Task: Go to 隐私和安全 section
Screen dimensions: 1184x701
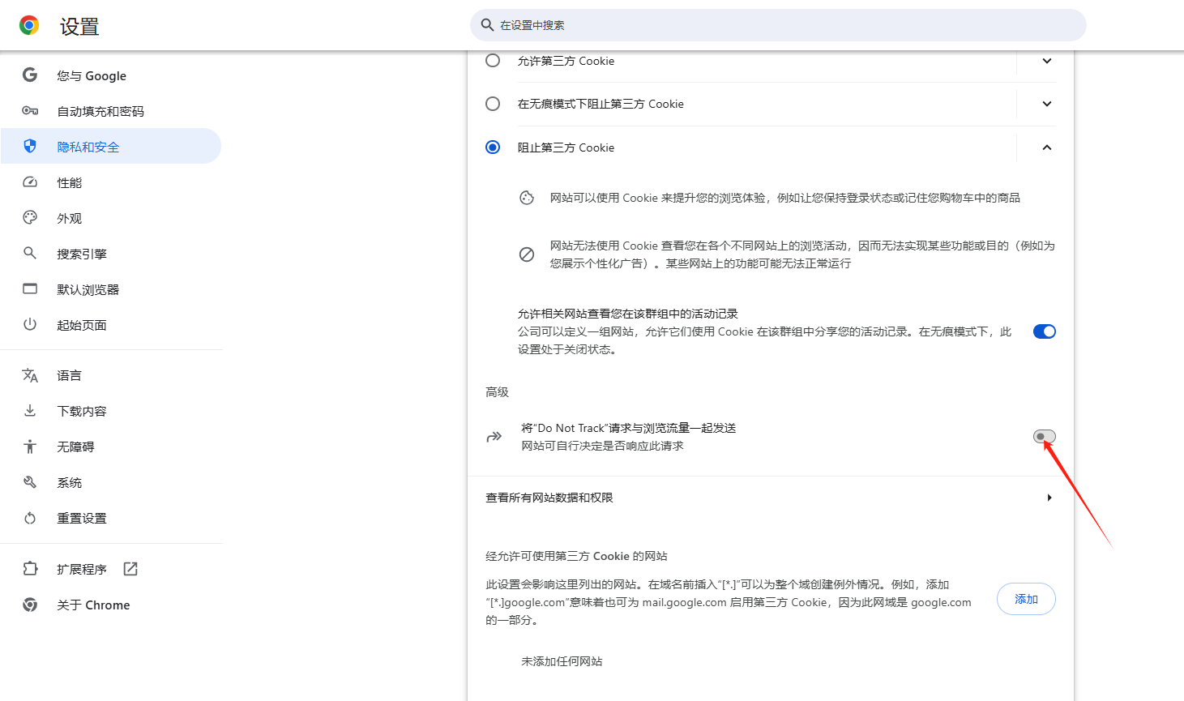Action: (111, 147)
